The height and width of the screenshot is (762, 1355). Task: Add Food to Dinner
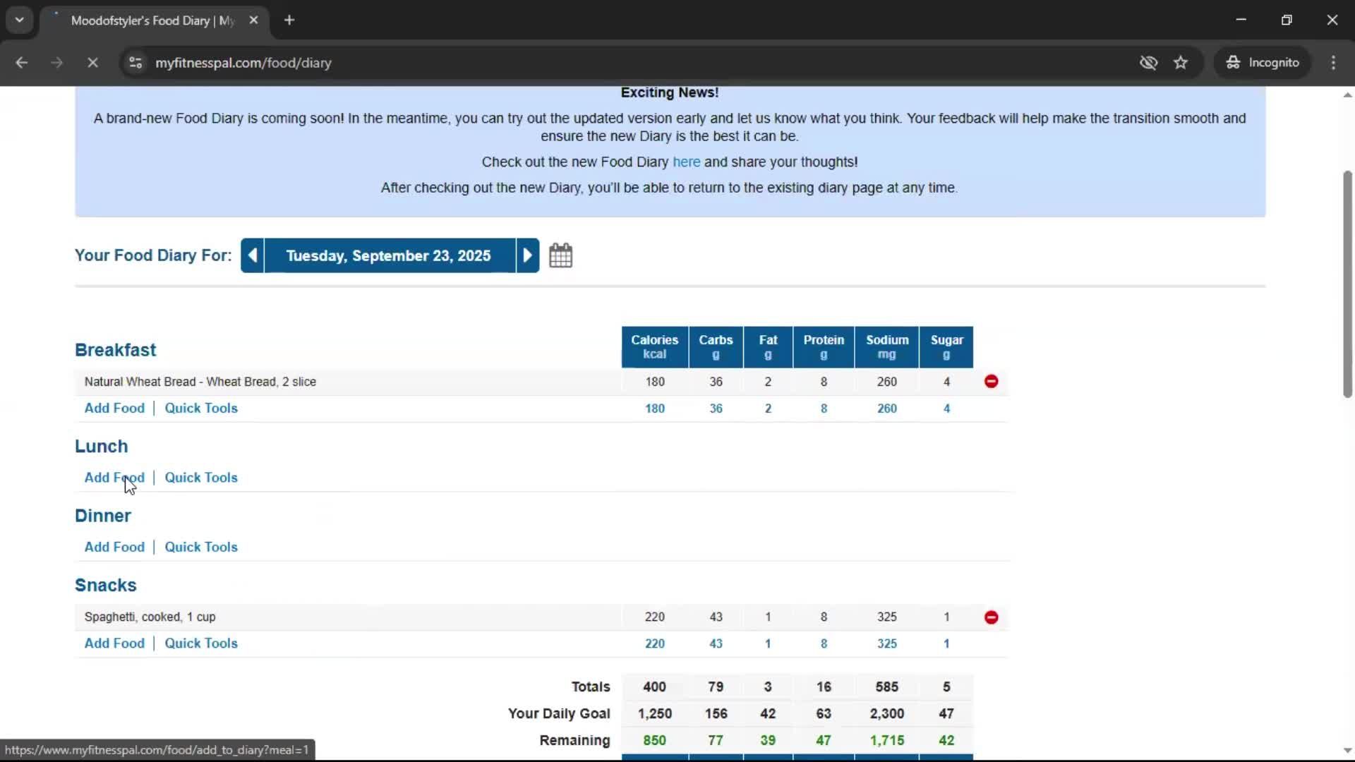click(114, 548)
